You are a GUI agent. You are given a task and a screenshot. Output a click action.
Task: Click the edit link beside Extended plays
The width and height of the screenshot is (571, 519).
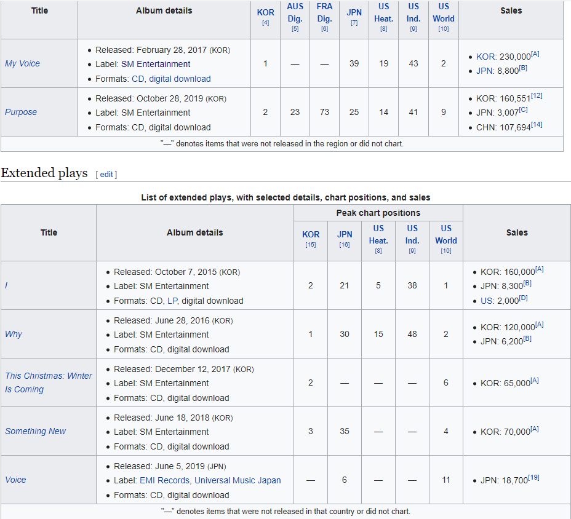pos(106,175)
